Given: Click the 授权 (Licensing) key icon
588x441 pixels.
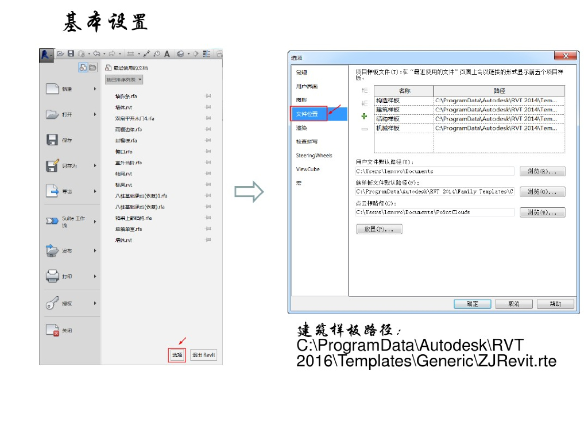Looking at the screenshot, I should coord(52,303).
